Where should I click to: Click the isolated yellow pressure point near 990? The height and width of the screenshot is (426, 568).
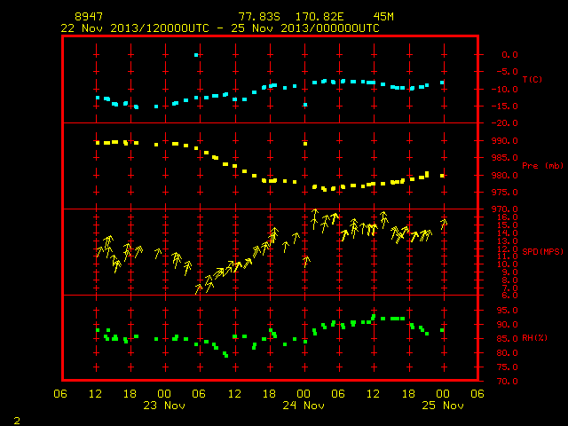pos(305,144)
